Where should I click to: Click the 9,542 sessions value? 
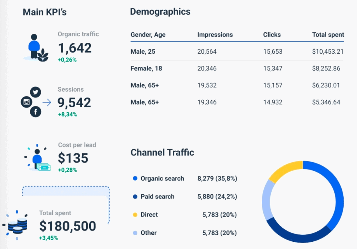click(74, 103)
